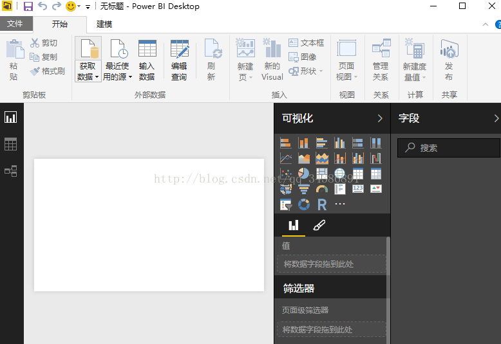Select the clustered column chart visual
Image resolution: width=501 pixels, height=344 pixels.
[x=339, y=143]
